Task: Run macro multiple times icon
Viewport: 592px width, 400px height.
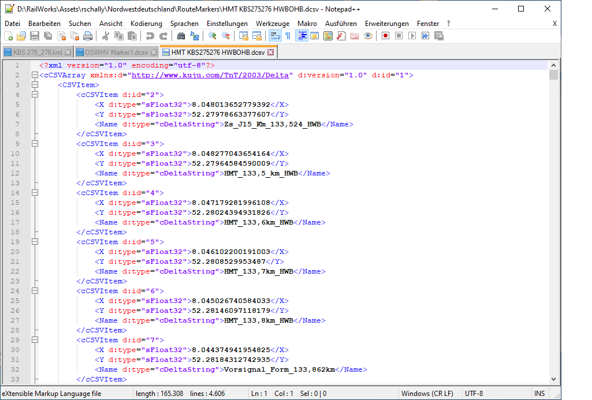Action: click(425, 36)
